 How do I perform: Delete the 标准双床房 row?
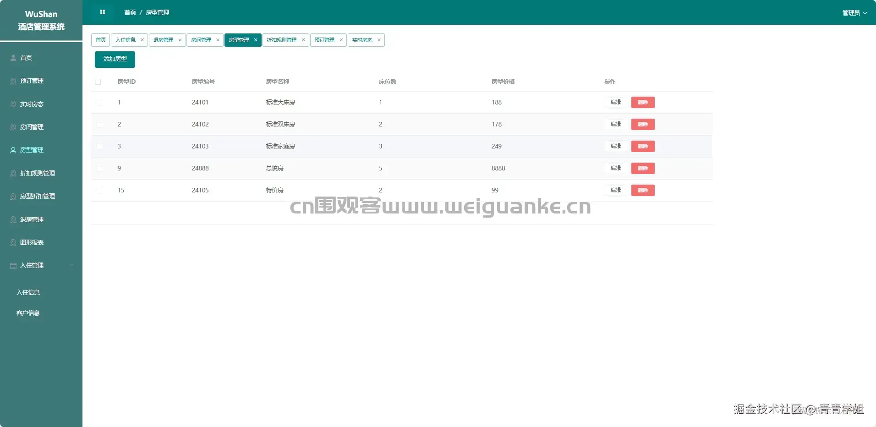pos(643,124)
